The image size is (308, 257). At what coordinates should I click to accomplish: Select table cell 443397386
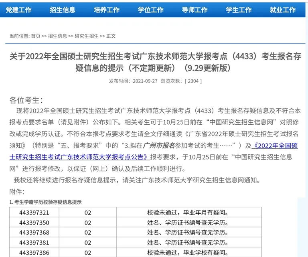point(34,253)
